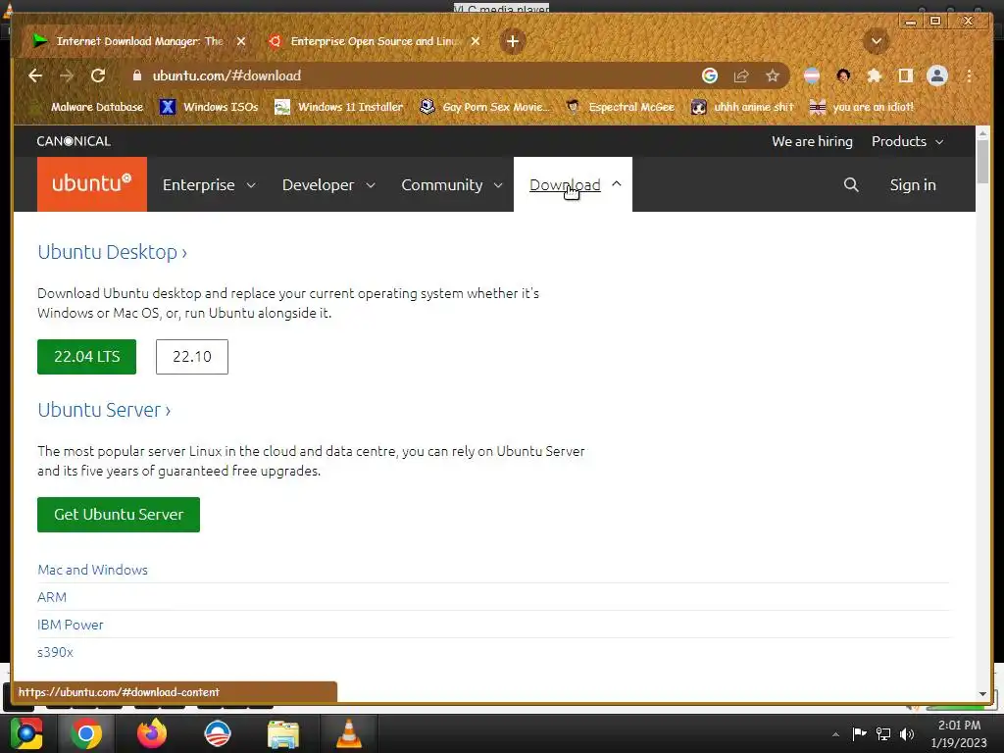The height and width of the screenshot is (753, 1004).
Task: Open the Ubuntu Desktop heading link
Action: (x=112, y=252)
